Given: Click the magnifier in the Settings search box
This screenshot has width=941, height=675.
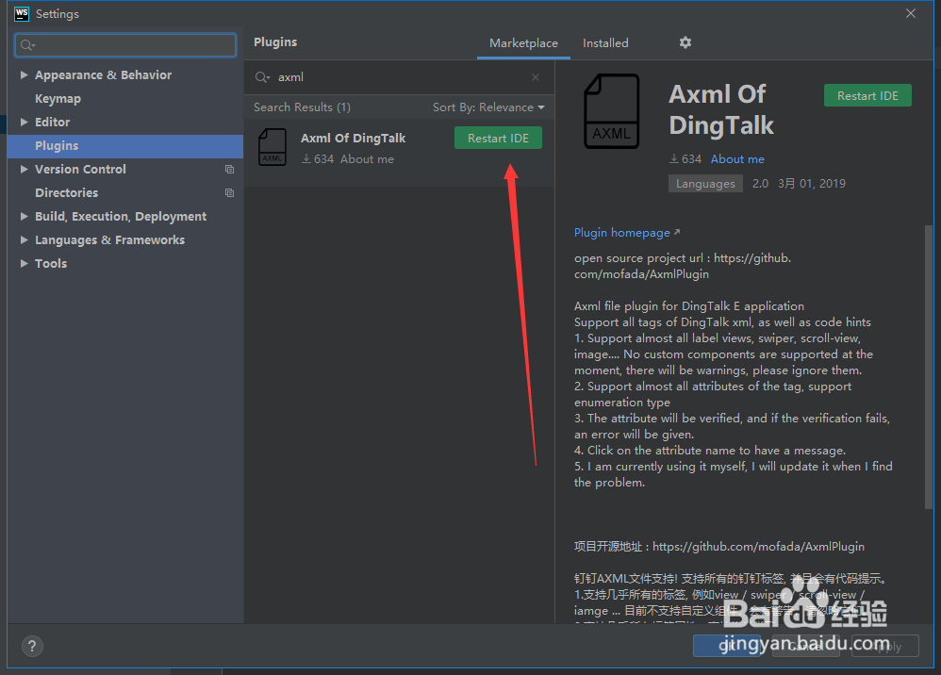Looking at the screenshot, I should 25,44.
